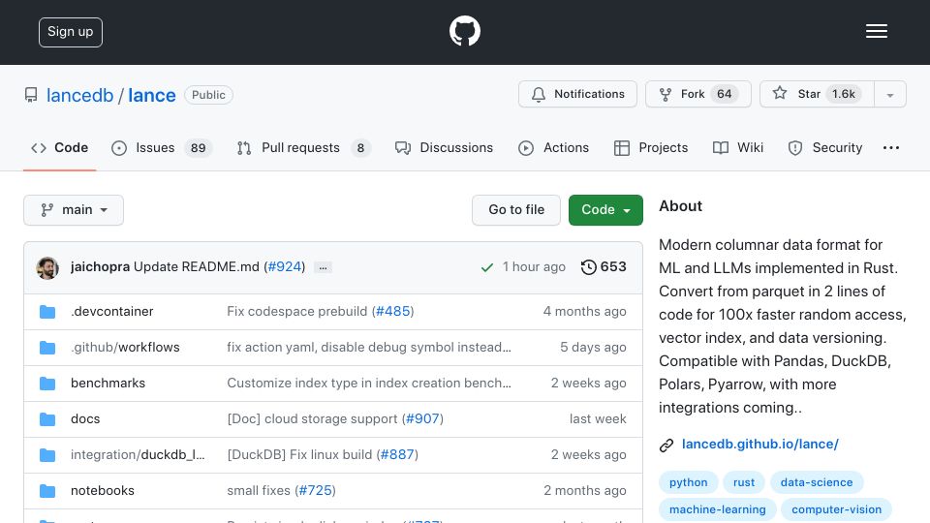Click the Sign up button

(71, 32)
